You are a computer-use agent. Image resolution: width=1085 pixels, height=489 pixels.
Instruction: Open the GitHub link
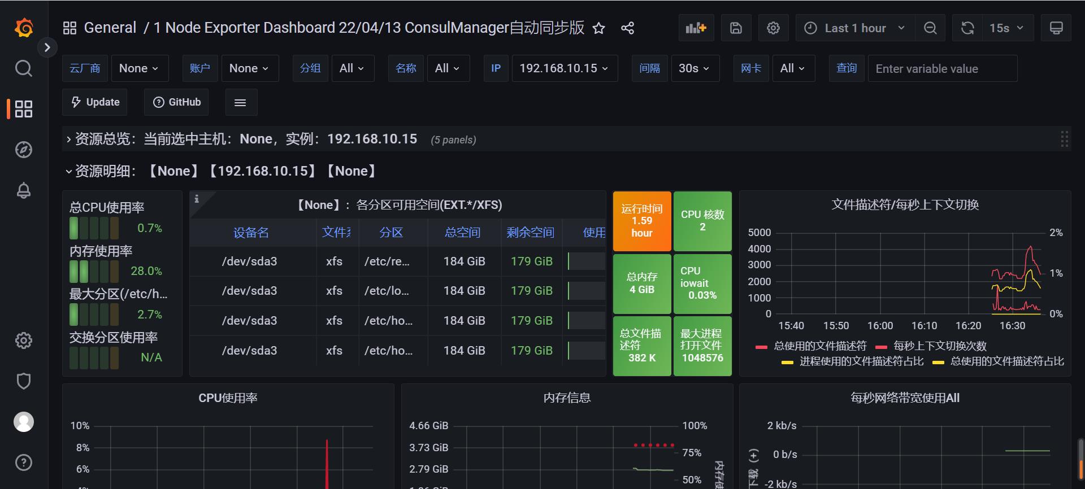click(177, 102)
